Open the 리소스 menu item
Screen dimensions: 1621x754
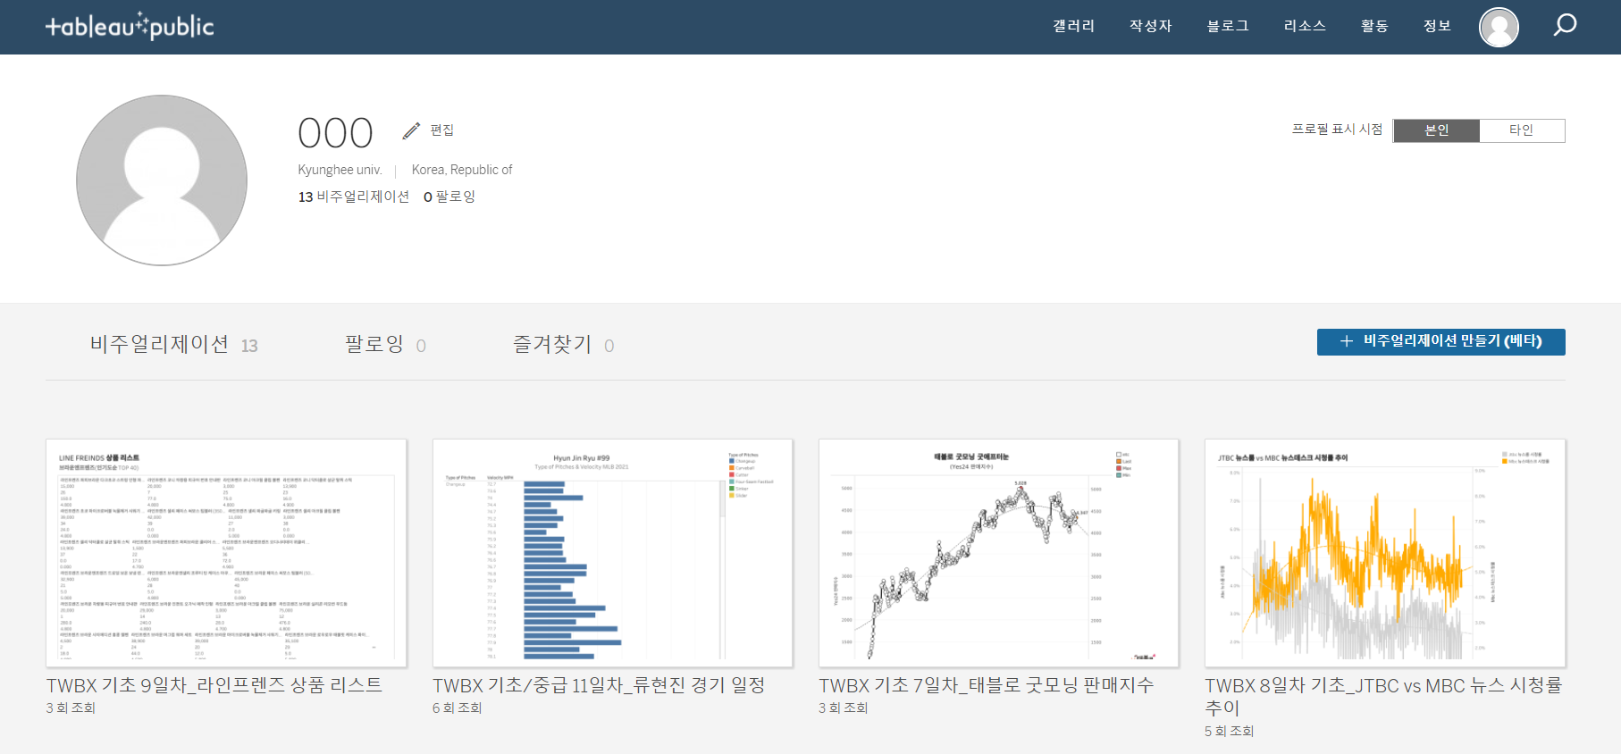(x=1305, y=26)
